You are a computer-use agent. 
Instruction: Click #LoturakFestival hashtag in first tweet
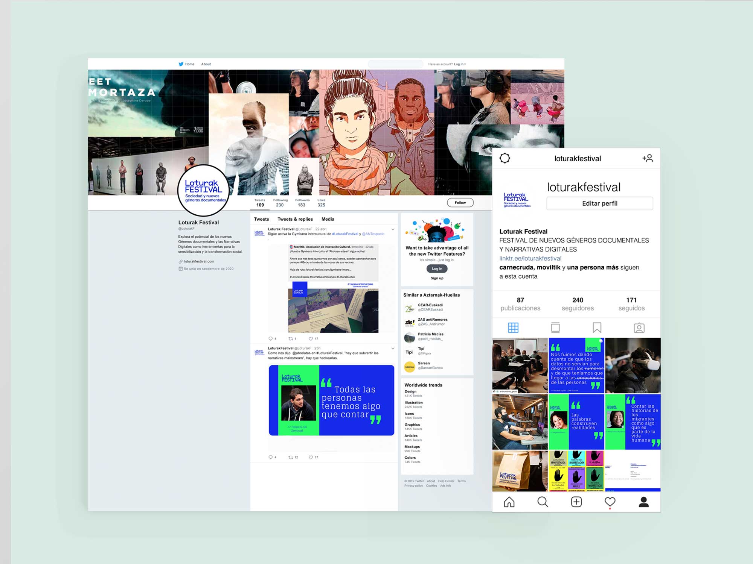(345, 234)
